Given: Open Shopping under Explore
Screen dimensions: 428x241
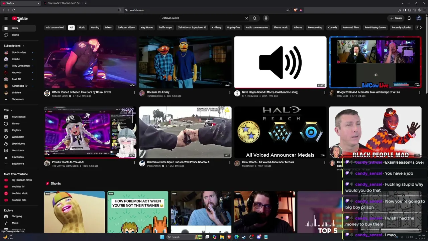Looking at the screenshot, I should tap(19, 216).
